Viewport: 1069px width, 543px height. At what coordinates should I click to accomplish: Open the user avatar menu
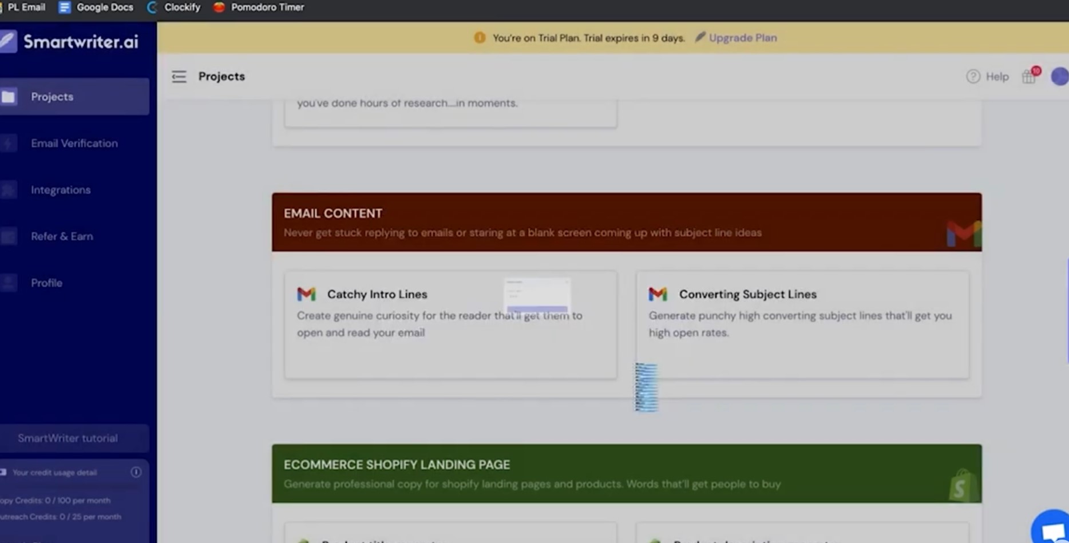(1060, 77)
